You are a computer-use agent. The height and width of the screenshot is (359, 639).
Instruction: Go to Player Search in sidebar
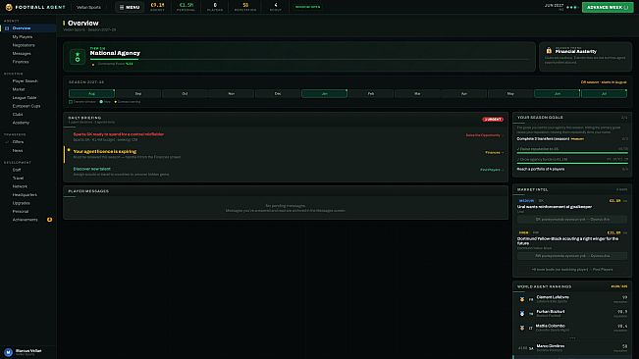coord(25,81)
